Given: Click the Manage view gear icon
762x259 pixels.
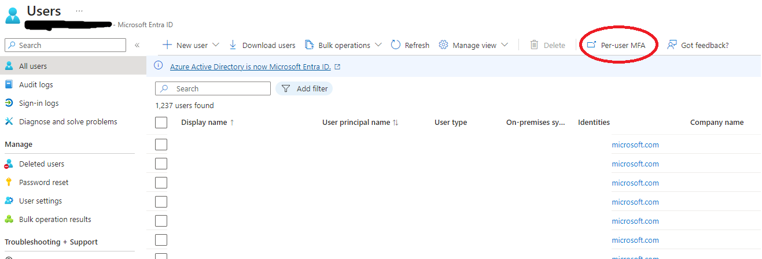Looking at the screenshot, I should pos(444,45).
